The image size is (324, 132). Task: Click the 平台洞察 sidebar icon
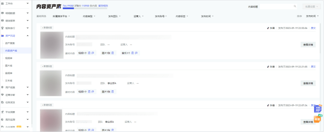click(x=3, y=112)
